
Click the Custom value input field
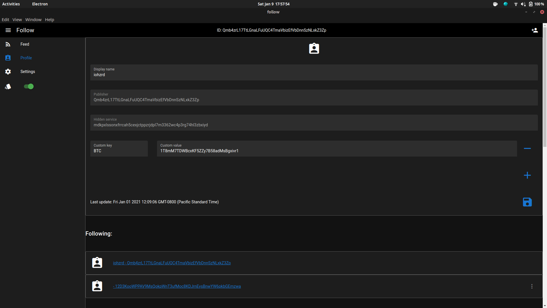[x=336, y=151]
